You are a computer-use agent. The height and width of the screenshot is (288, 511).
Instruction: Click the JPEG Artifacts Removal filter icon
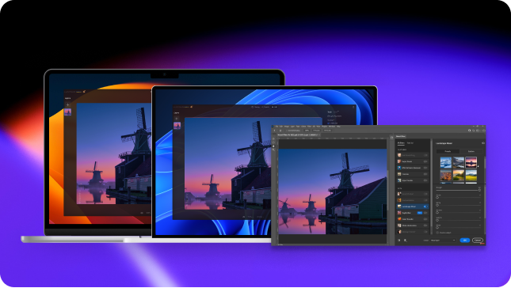click(x=399, y=168)
